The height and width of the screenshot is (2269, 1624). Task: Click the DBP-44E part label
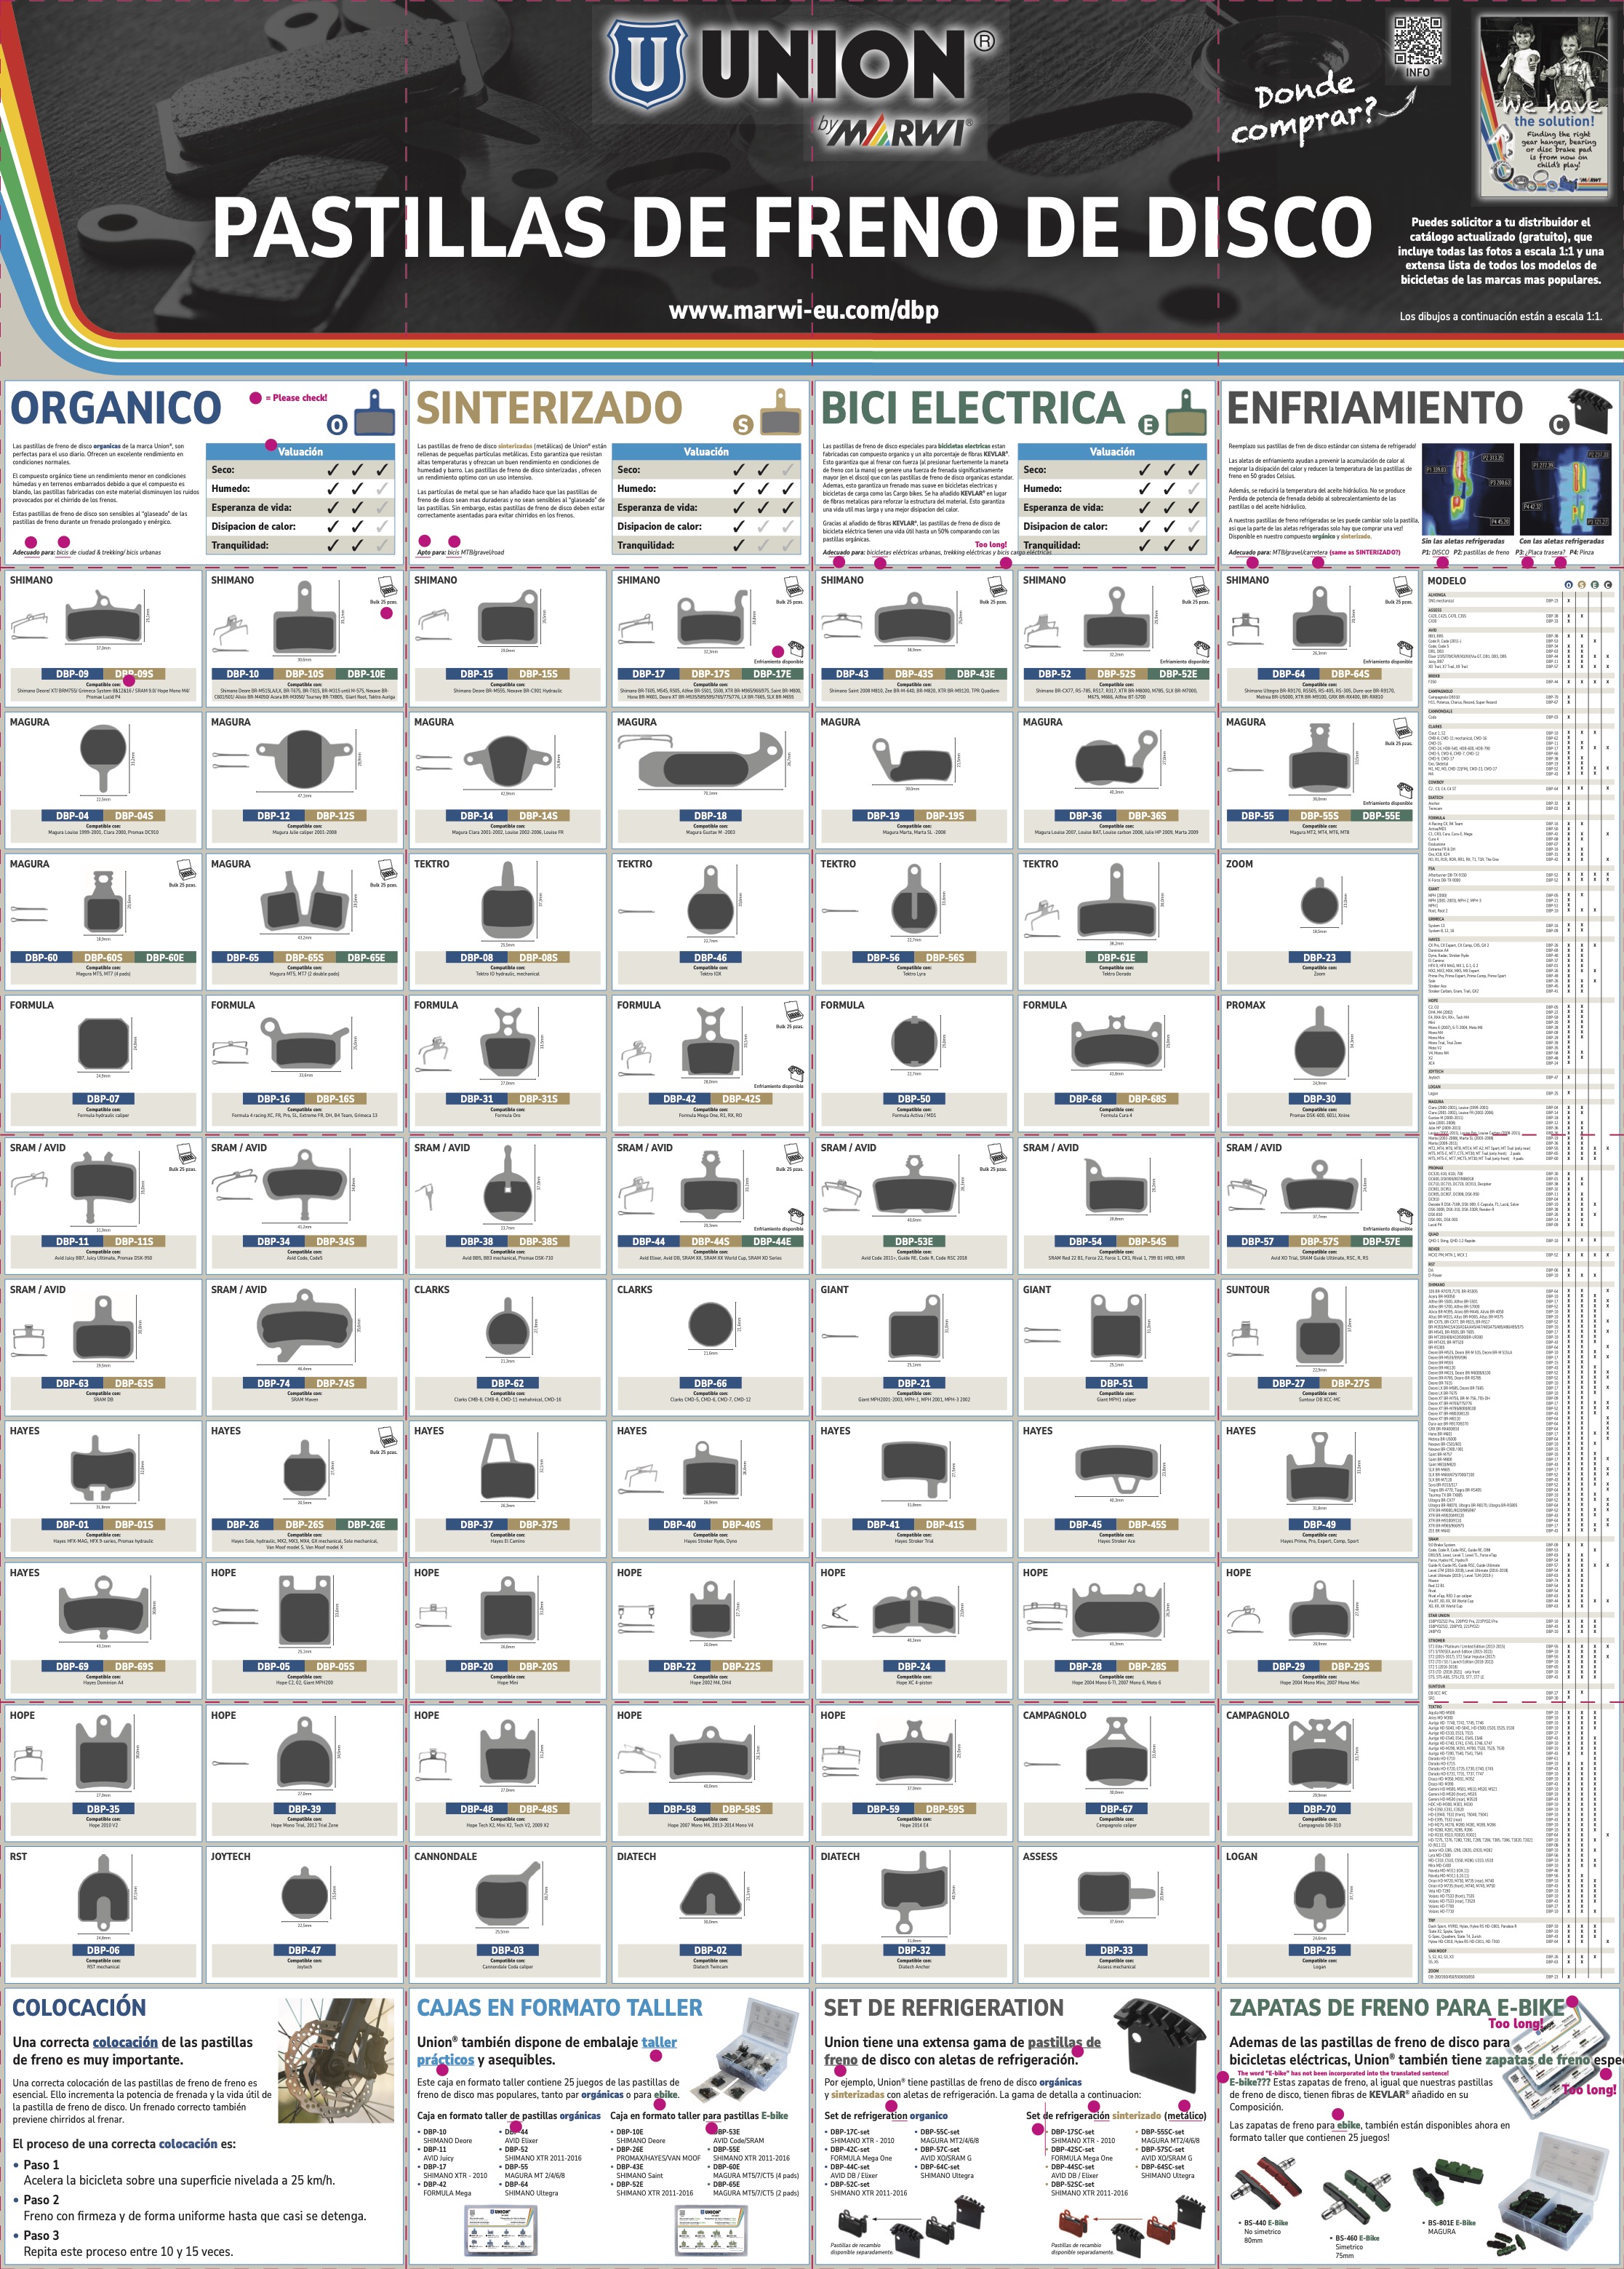772,1241
